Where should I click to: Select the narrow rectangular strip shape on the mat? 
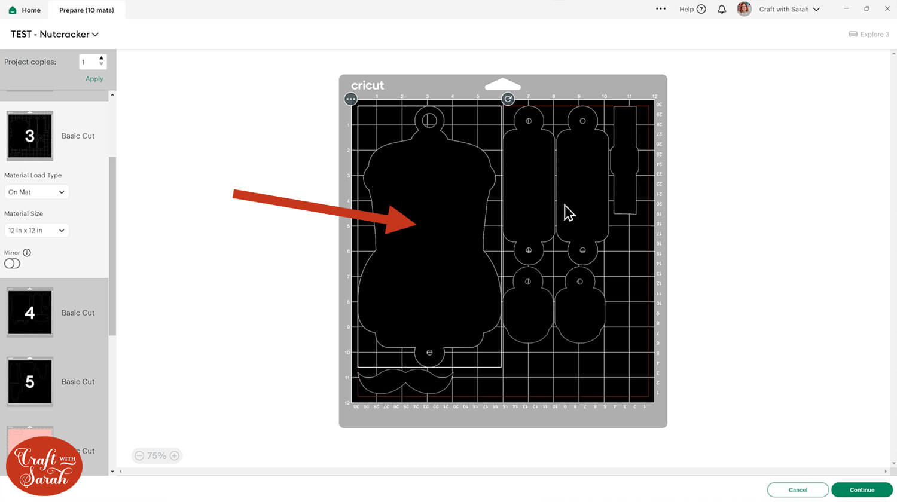(625, 160)
